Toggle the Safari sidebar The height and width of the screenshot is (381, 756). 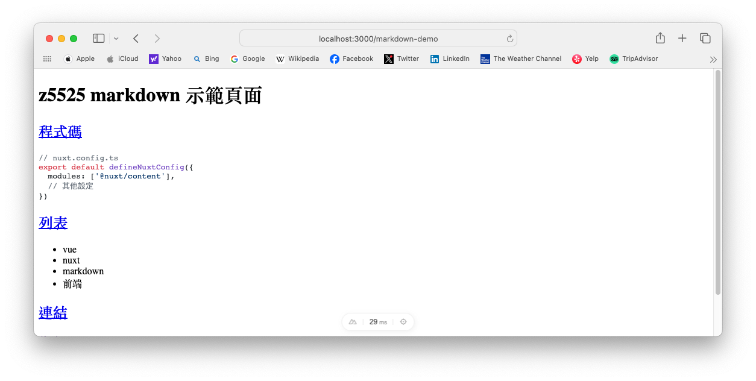coord(98,37)
